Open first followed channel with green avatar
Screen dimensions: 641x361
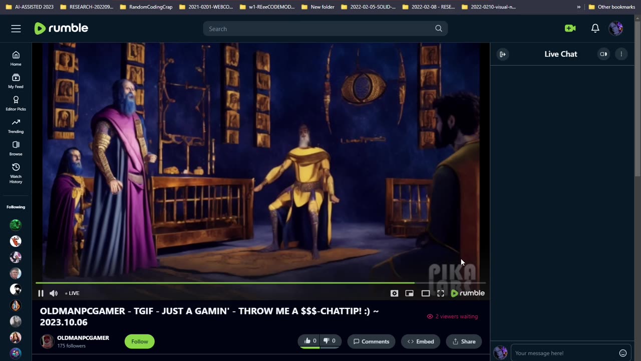click(16, 225)
